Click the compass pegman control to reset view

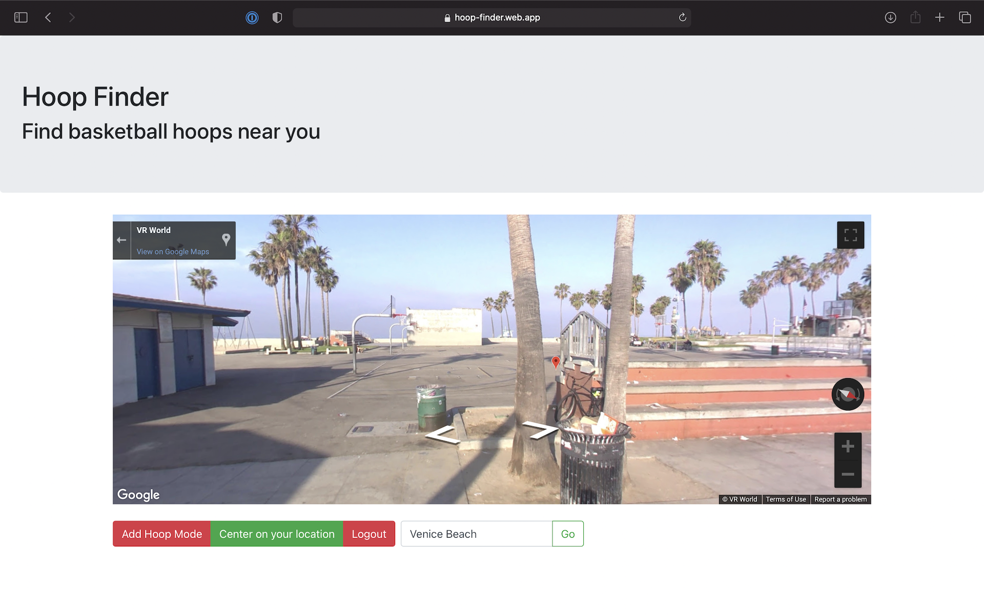(x=847, y=394)
